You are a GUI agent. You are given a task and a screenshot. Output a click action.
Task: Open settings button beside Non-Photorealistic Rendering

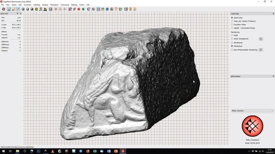pyautogui.click(x=261, y=50)
